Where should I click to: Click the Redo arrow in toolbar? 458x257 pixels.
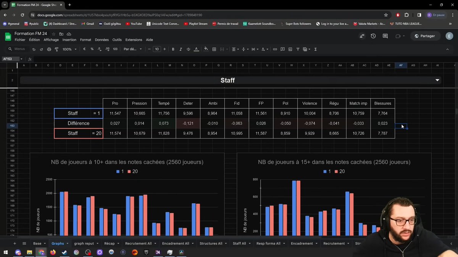pyautogui.click(x=41, y=49)
